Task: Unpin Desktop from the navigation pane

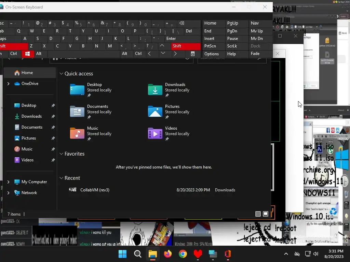Action: [x=53, y=105]
